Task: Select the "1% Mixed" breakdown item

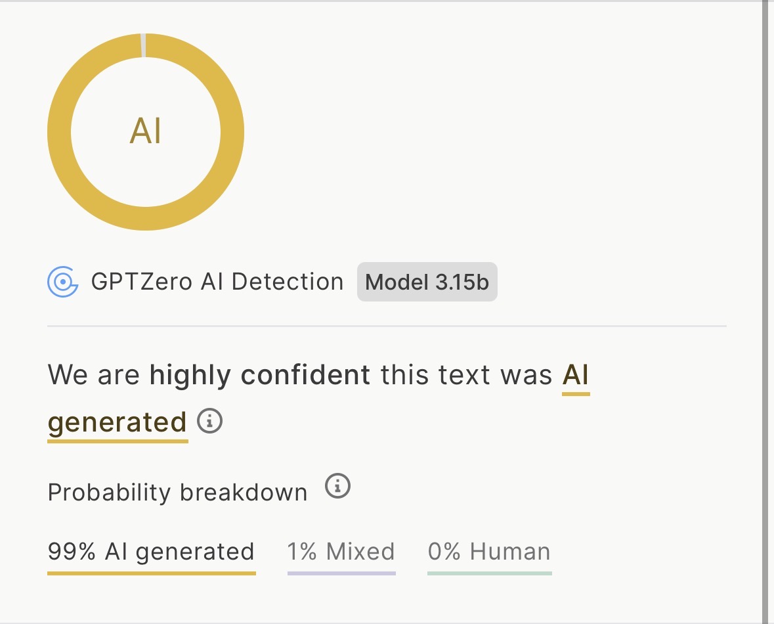Action: coord(341,552)
